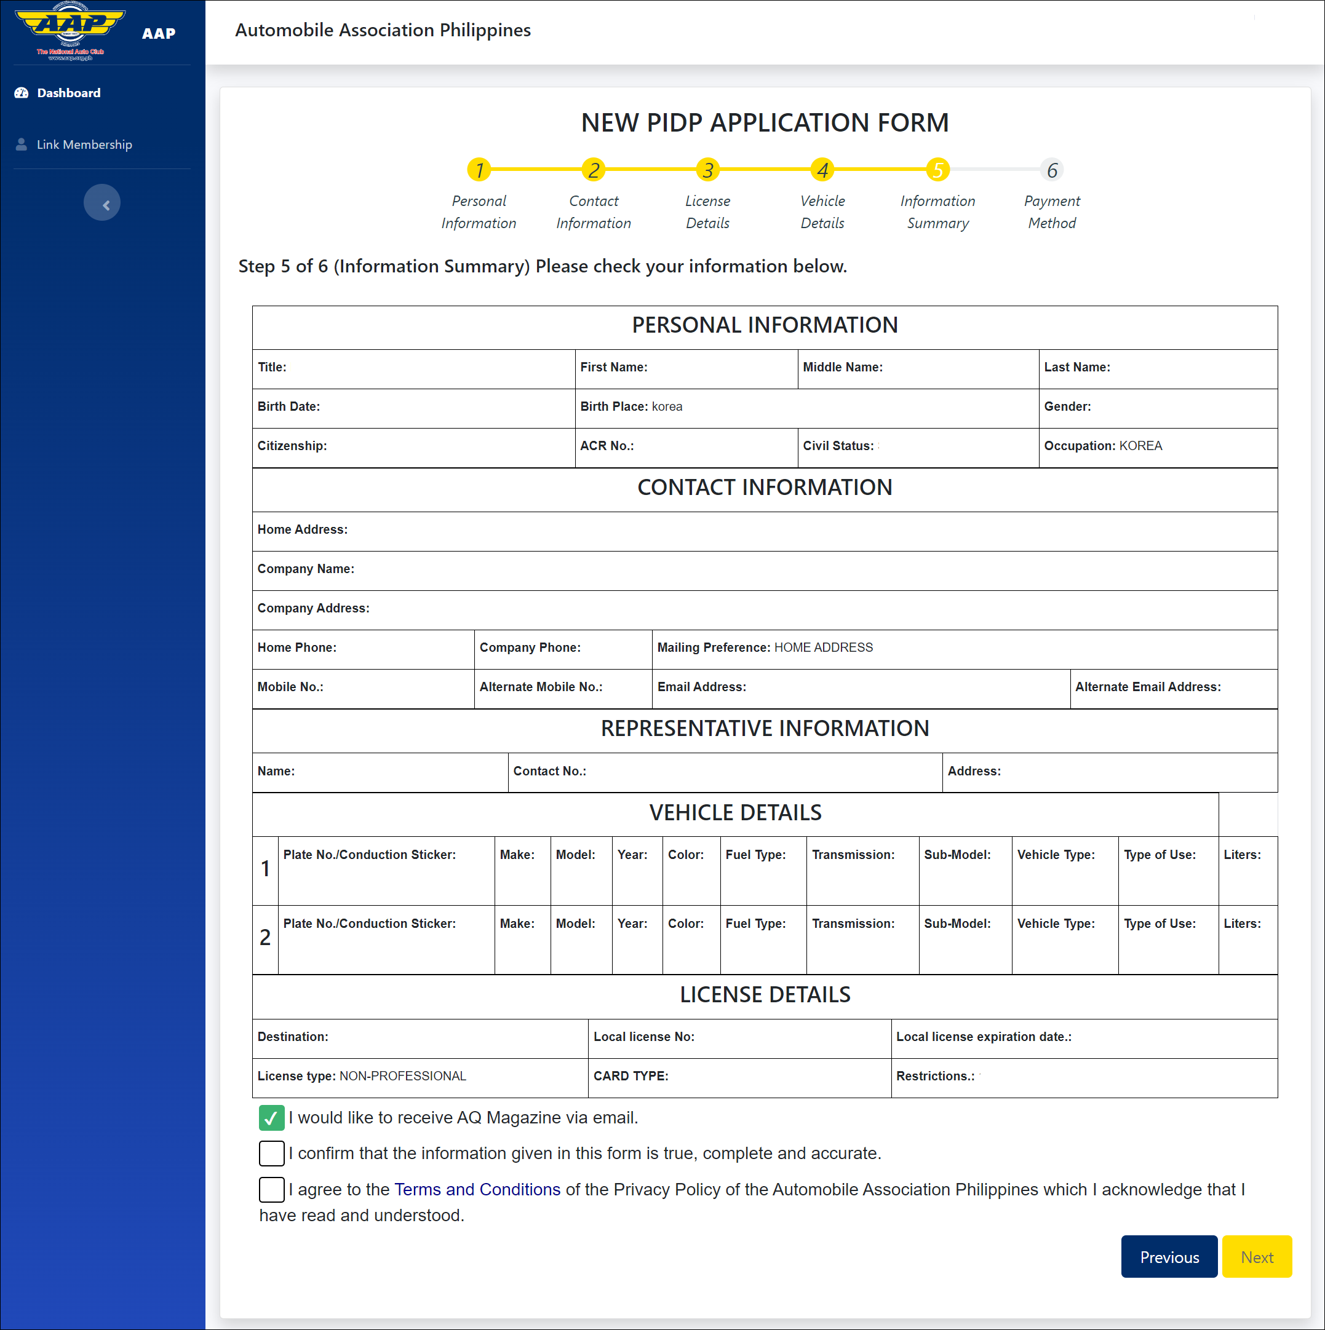The height and width of the screenshot is (1330, 1325).
Task: Check the information is true confirmation box
Action: tap(271, 1154)
